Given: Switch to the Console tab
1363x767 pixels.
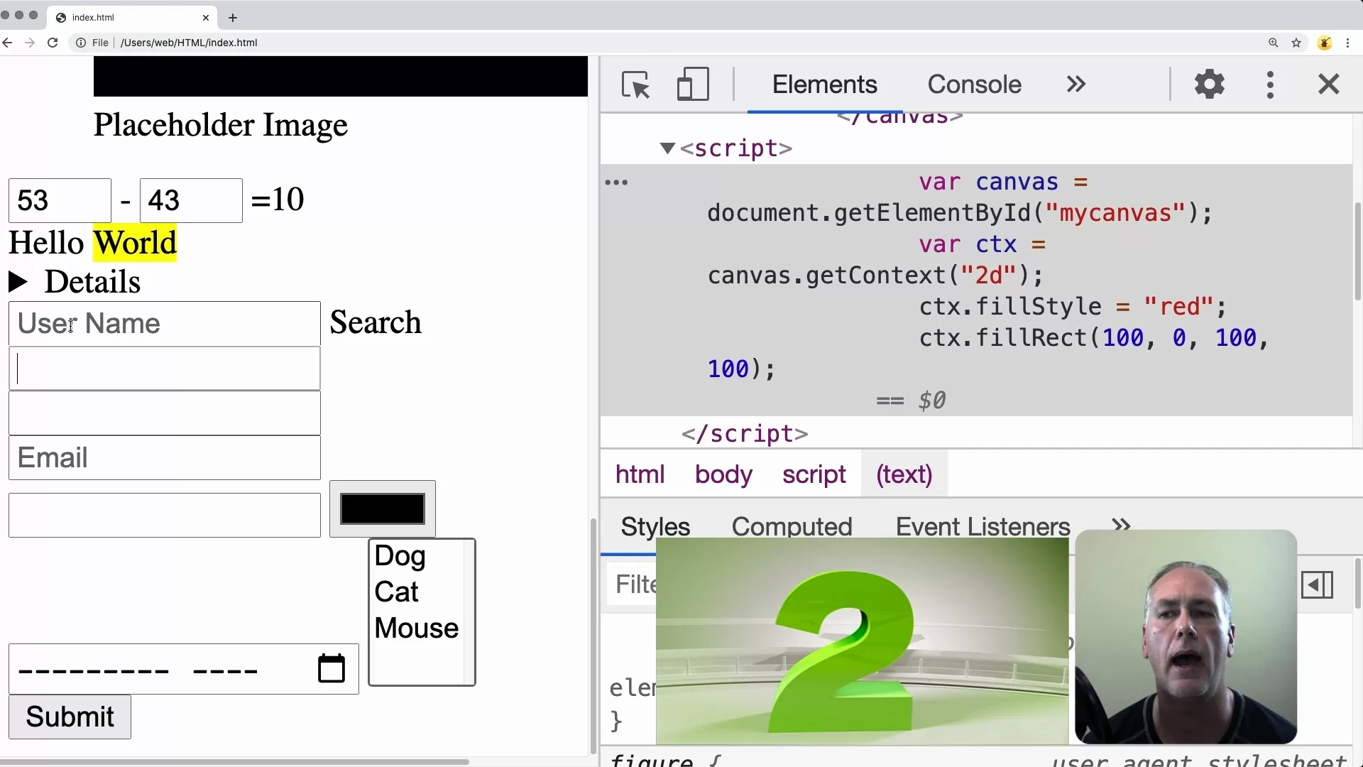Looking at the screenshot, I should pyautogui.click(x=974, y=85).
